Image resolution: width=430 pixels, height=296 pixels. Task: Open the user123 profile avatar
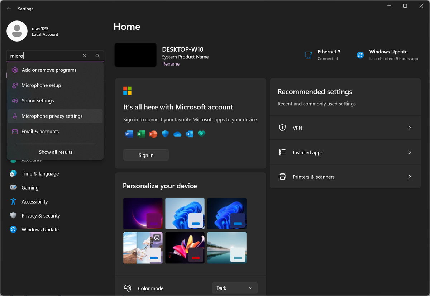point(17,31)
